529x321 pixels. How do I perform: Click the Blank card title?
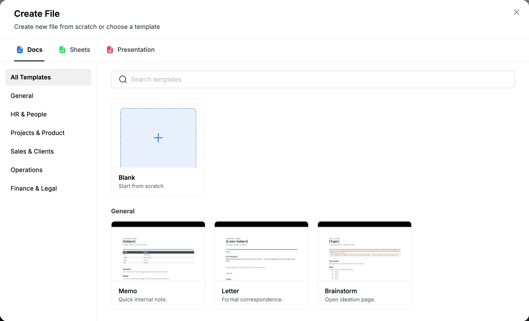(x=127, y=178)
